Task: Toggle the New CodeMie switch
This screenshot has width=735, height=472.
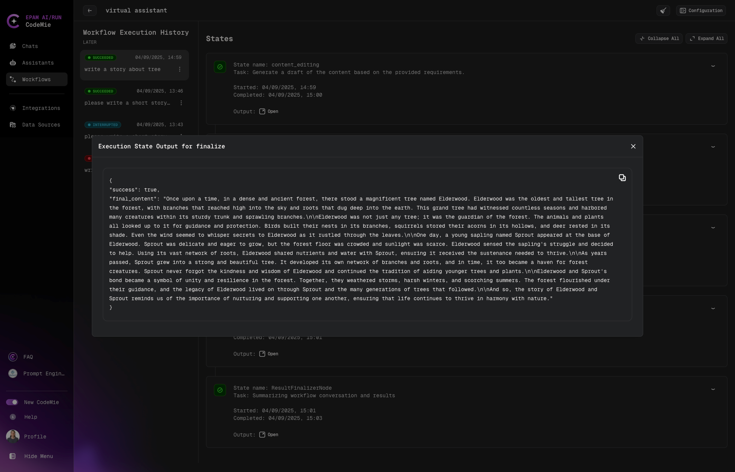Action: (x=12, y=402)
